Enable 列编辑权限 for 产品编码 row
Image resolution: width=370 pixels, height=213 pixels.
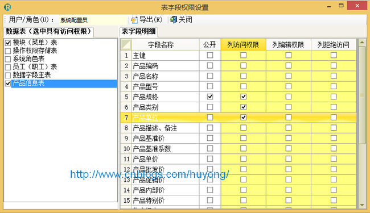coord(289,66)
